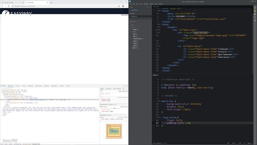Select the highlighted img row in the DOM tree
Image resolution: width=257 pixels, height=145 pixels.
50,99
